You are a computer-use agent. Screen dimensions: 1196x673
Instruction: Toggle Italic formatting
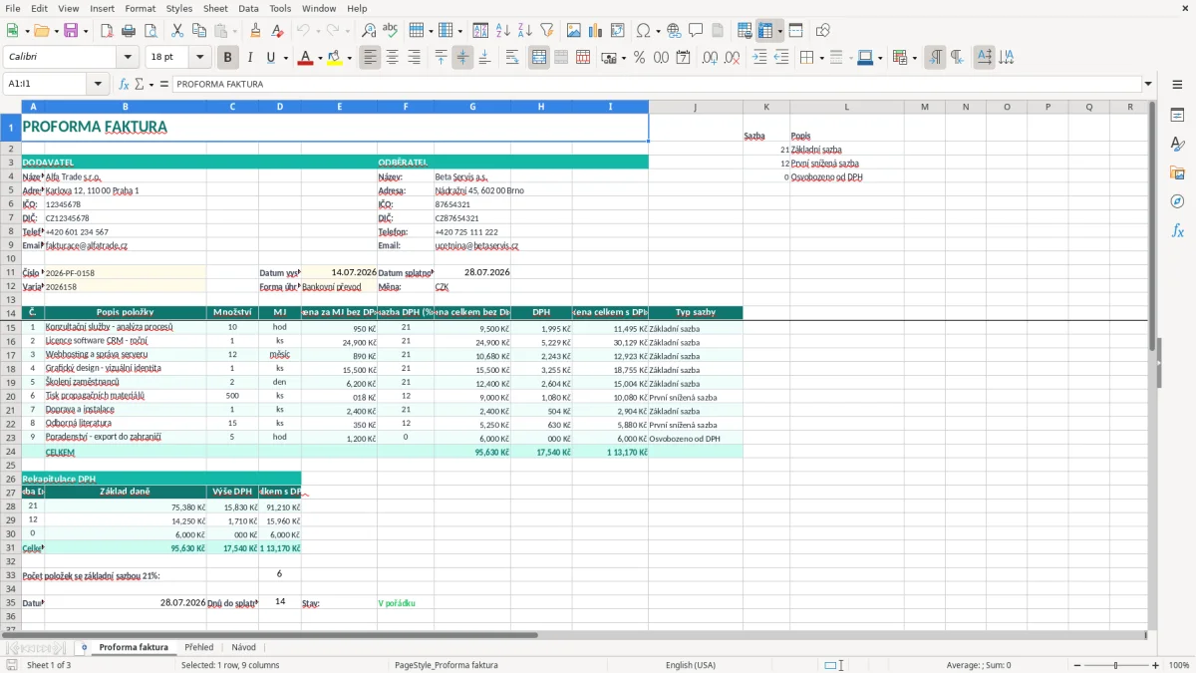tap(249, 58)
